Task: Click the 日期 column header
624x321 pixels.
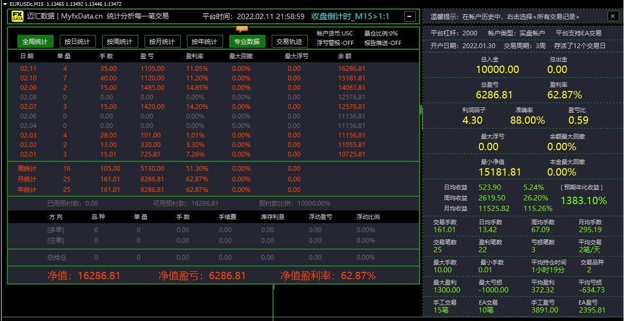Action: click(27, 56)
